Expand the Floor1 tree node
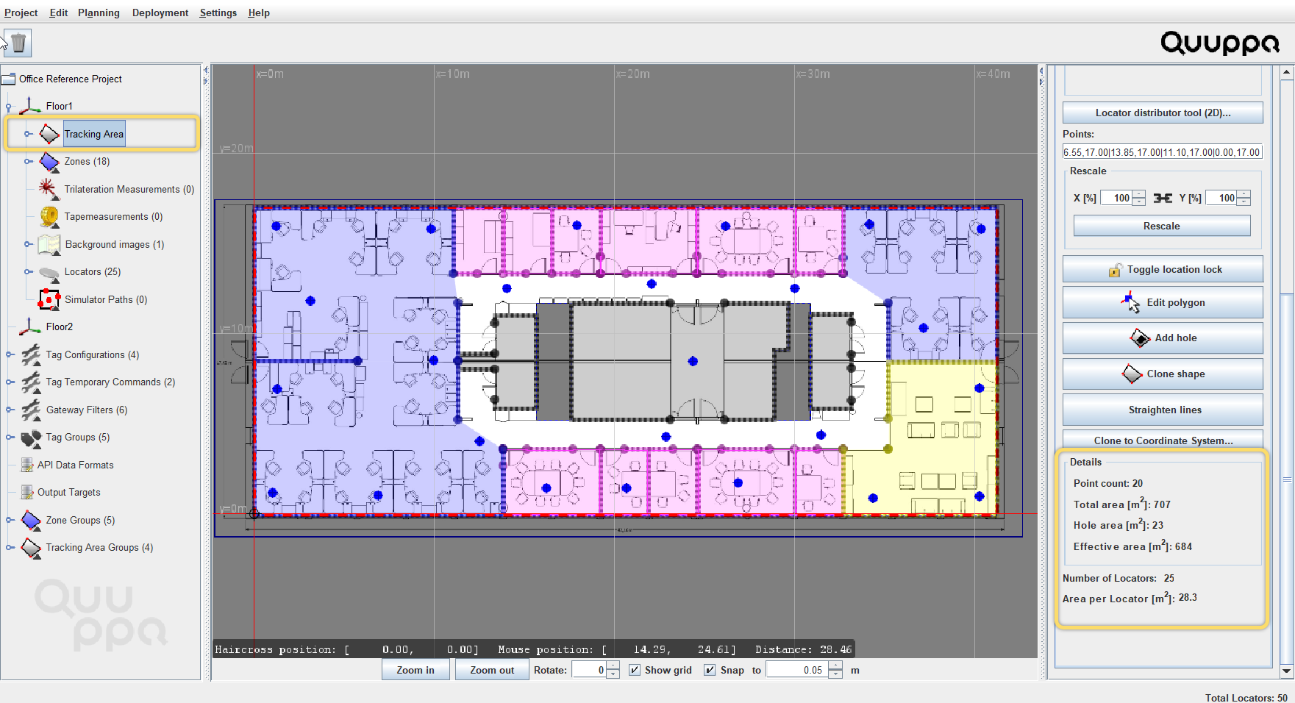Screen dimensions: 1295x703 [x=9, y=107]
